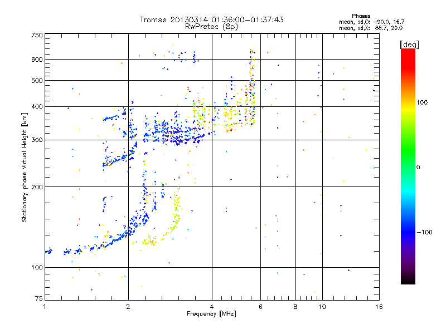Viewport: 446px width, 334px height.
Task: Click the 'mean, sd,O: -90.0, 16.7' line
Action: coord(371,22)
